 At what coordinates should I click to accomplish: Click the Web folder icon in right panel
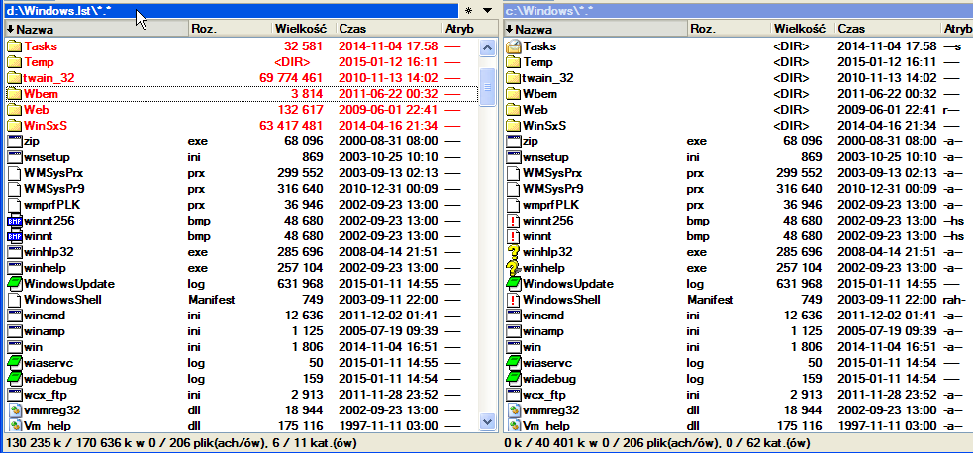[513, 110]
